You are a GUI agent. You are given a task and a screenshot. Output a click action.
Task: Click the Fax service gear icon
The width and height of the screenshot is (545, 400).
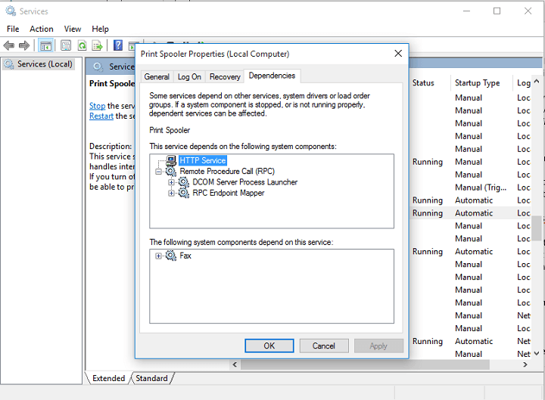point(171,256)
